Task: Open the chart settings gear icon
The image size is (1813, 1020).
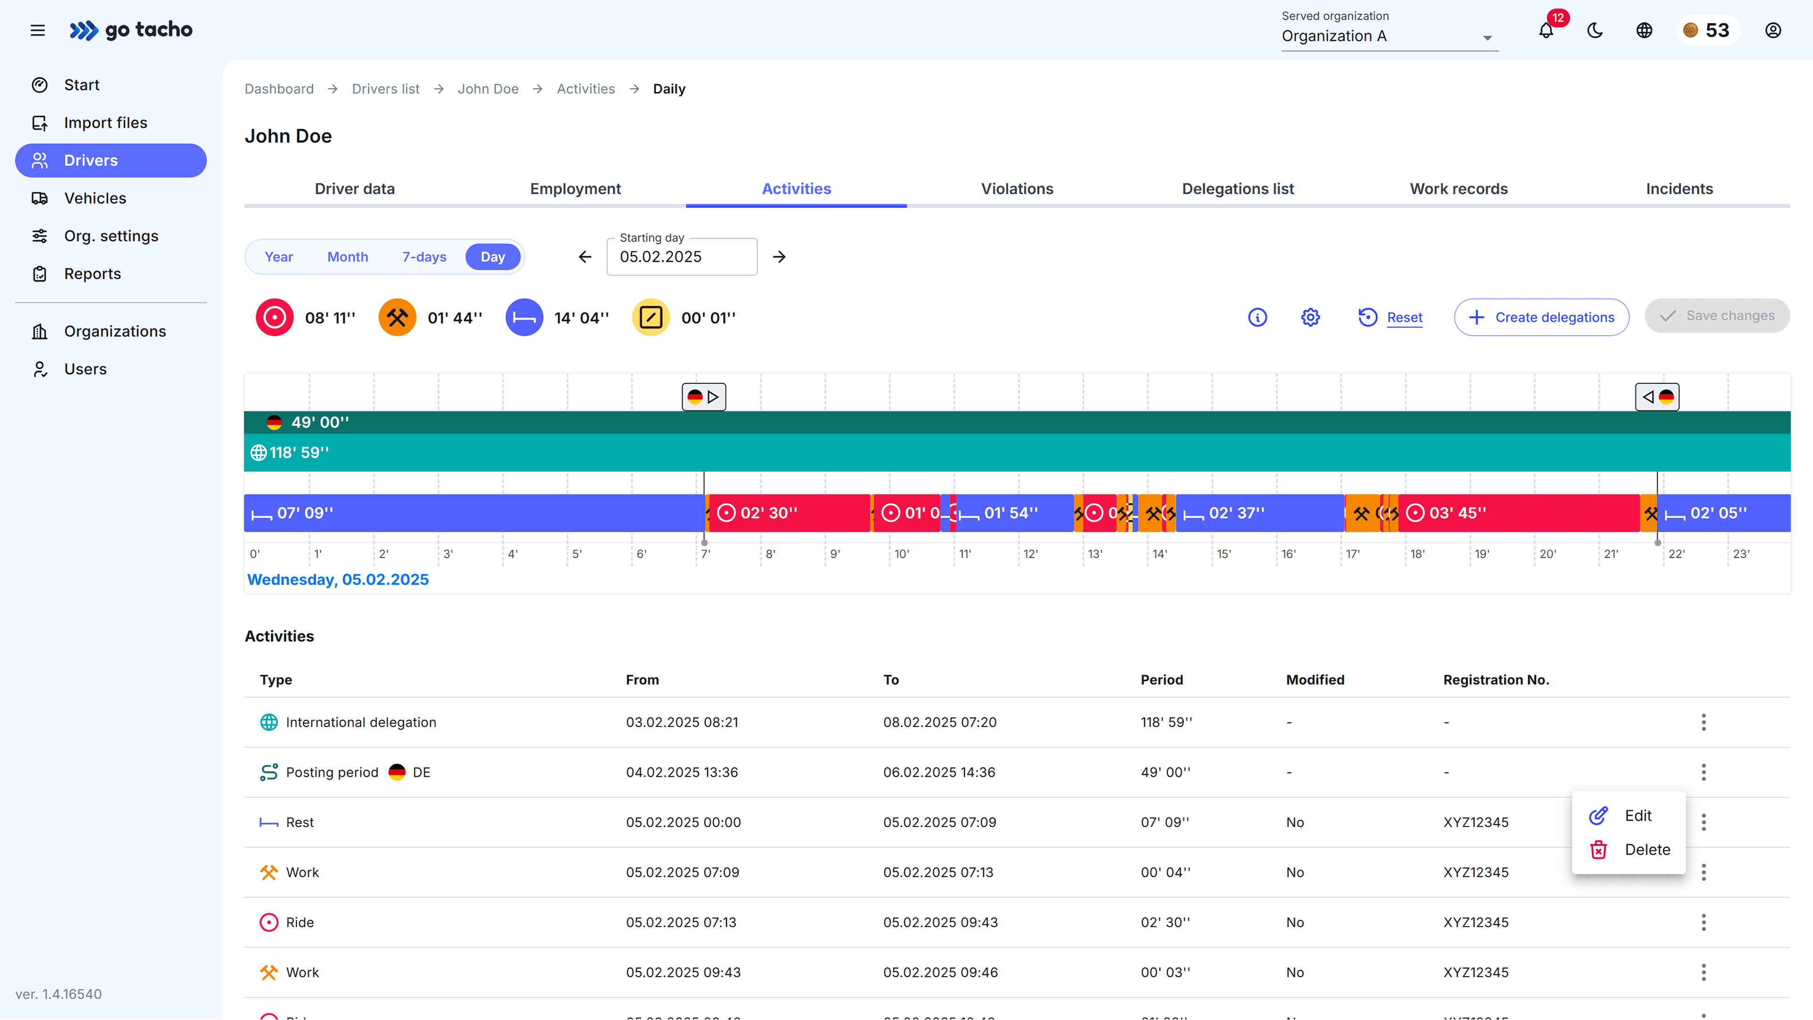Action: (x=1310, y=317)
